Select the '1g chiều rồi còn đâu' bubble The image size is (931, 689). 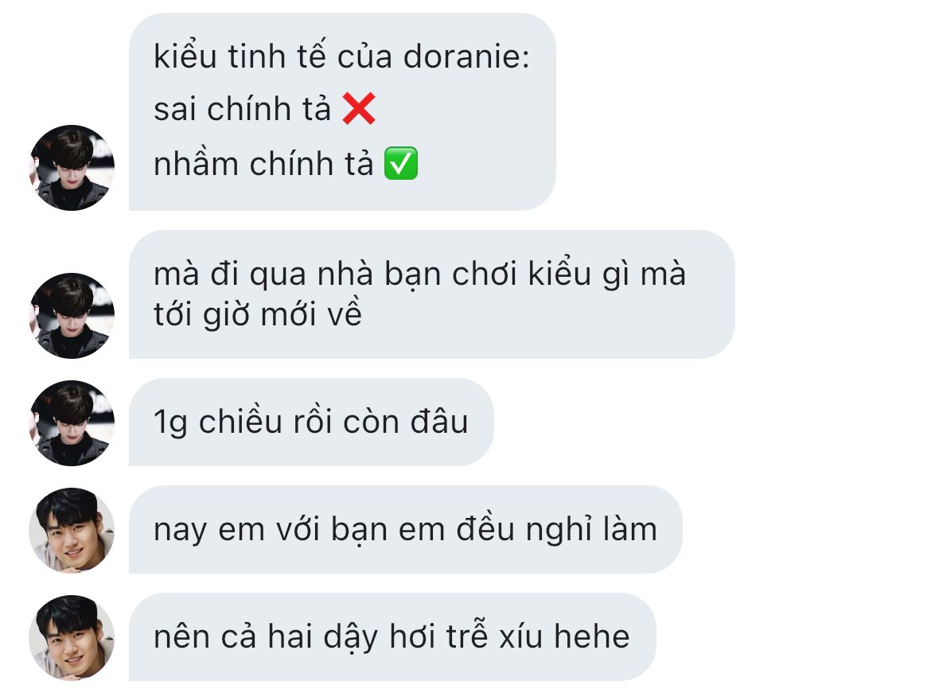(311, 422)
